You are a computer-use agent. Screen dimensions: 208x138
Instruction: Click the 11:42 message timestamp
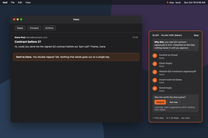pos(135,37)
